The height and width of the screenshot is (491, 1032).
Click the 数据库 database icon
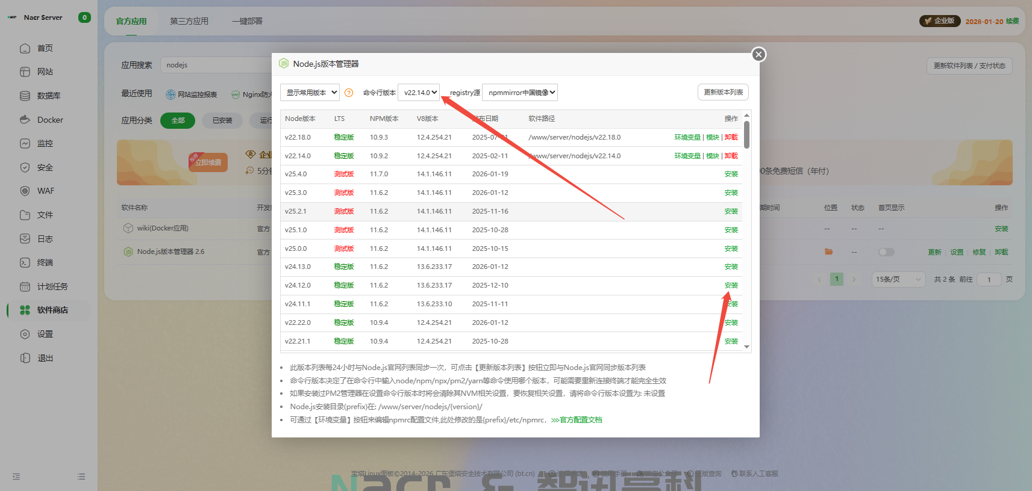click(25, 96)
